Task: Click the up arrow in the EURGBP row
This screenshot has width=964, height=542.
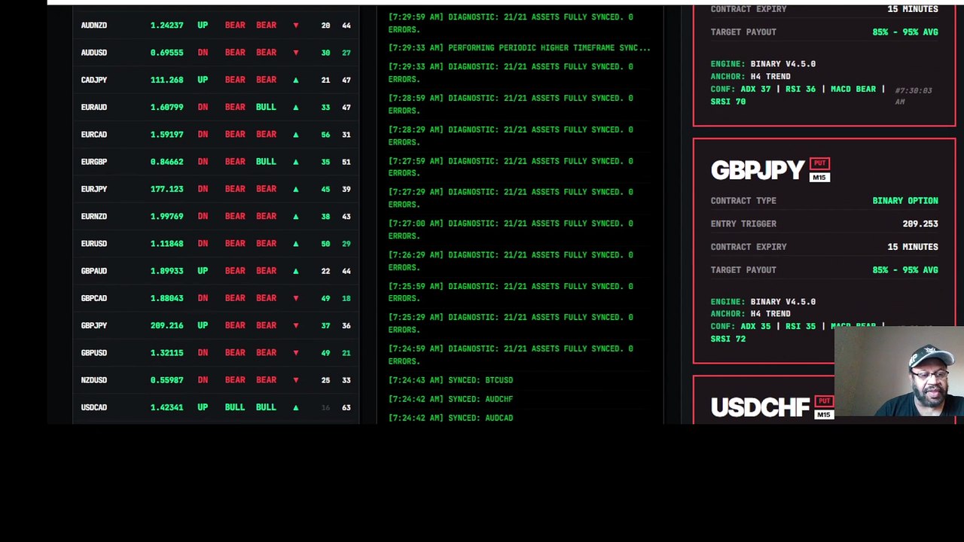Action: click(295, 162)
